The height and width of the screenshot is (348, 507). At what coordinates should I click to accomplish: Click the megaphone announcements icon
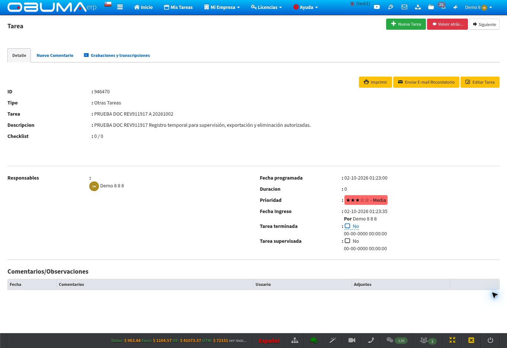[455, 7]
